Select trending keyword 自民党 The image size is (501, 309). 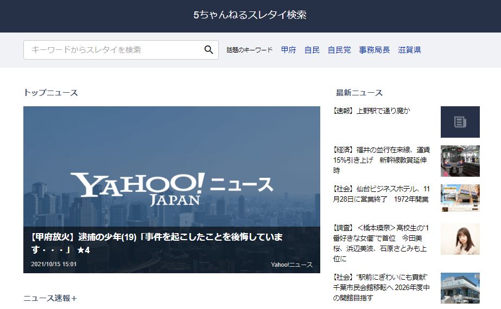pos(339,50)
